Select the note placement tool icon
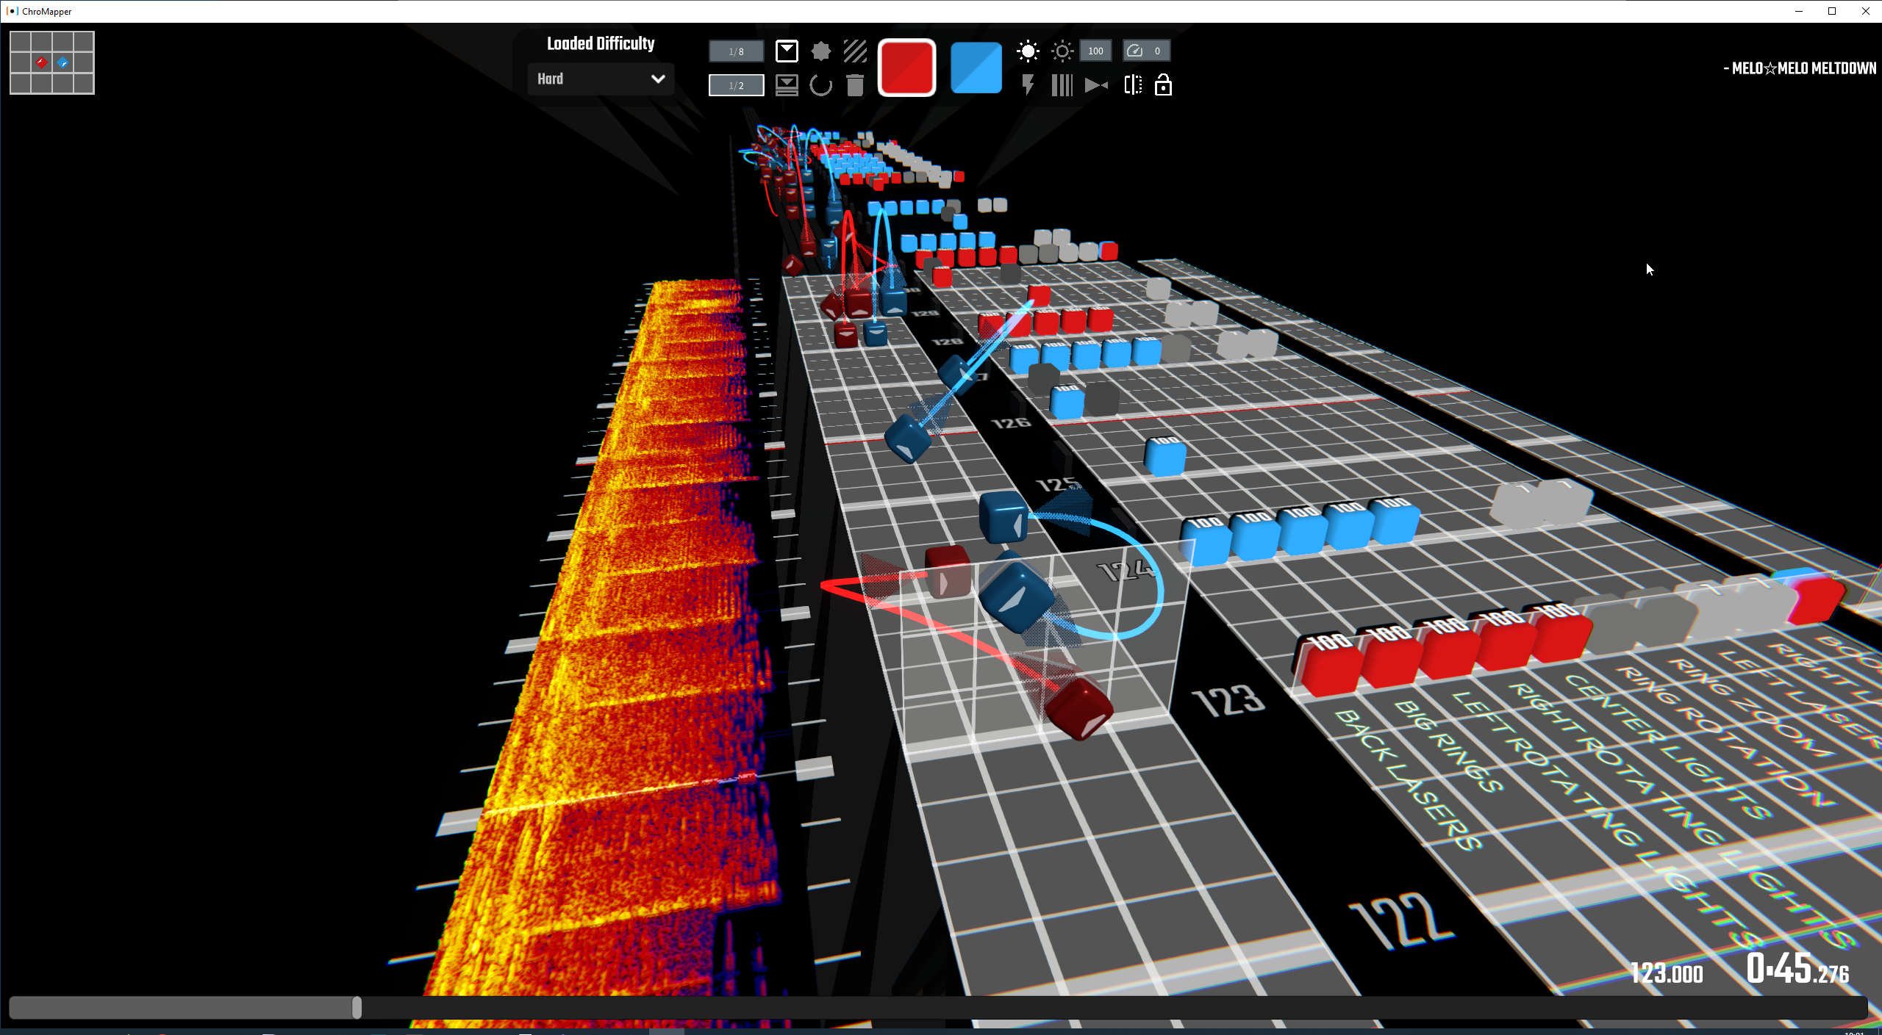Viewport: 1882px width, 1035px height. 786,51
